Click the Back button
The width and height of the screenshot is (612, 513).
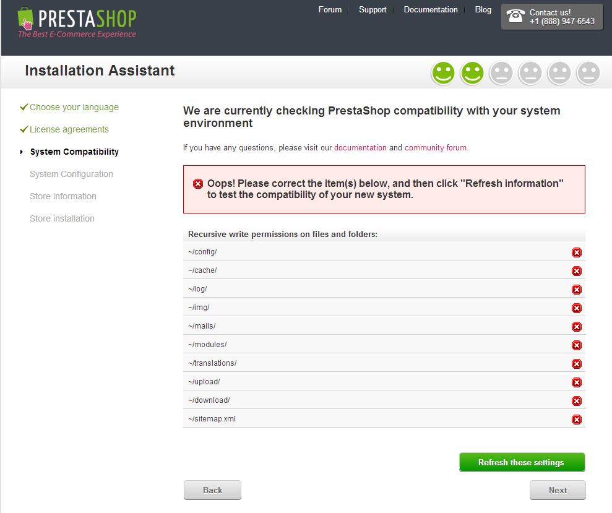(212, 490)
